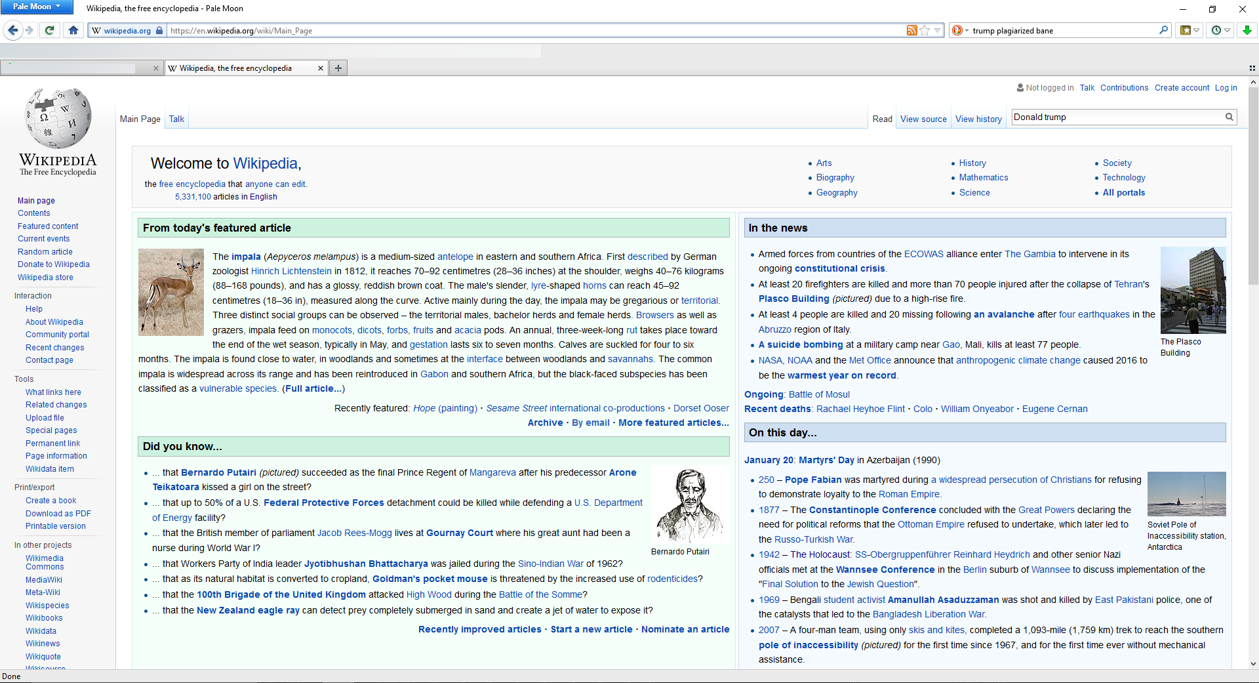Open the Geography portal link

pos(837,192)
